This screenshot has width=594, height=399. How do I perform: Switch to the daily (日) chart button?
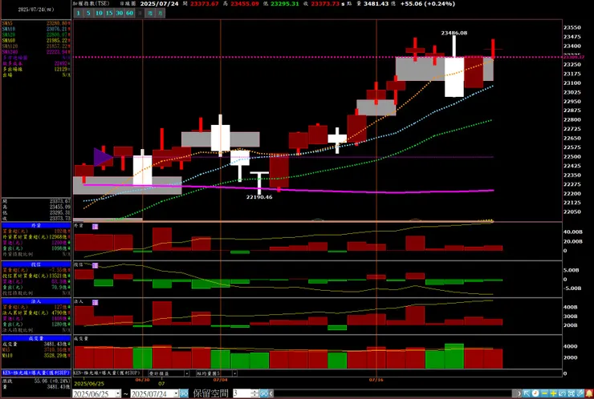(140, 14)
